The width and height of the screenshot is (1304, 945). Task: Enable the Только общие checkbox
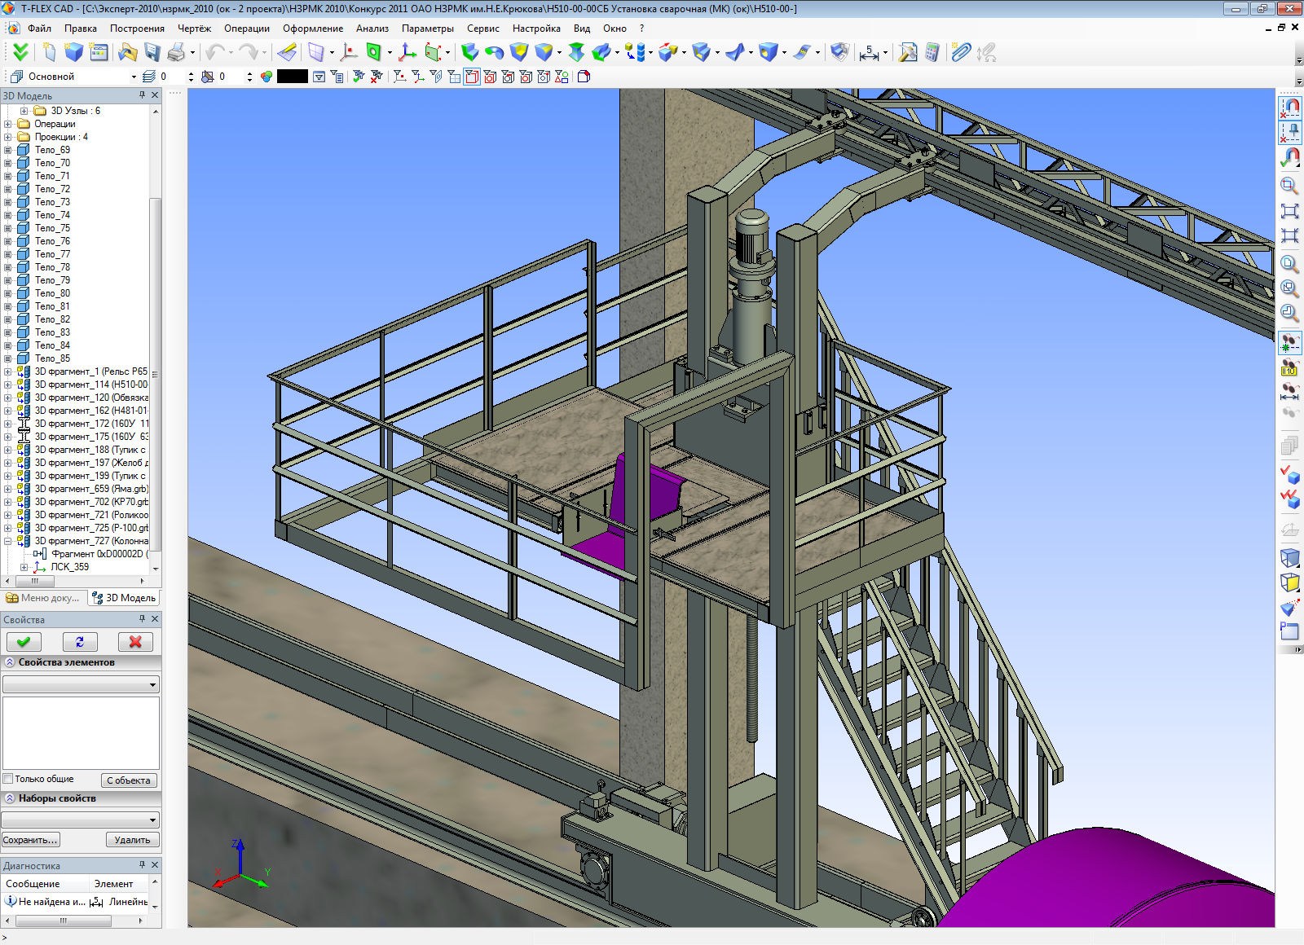tap(8, 779)
